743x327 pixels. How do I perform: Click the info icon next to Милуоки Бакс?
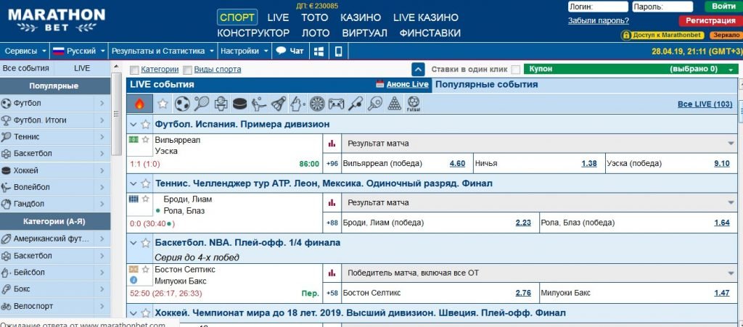coord(134,280)
